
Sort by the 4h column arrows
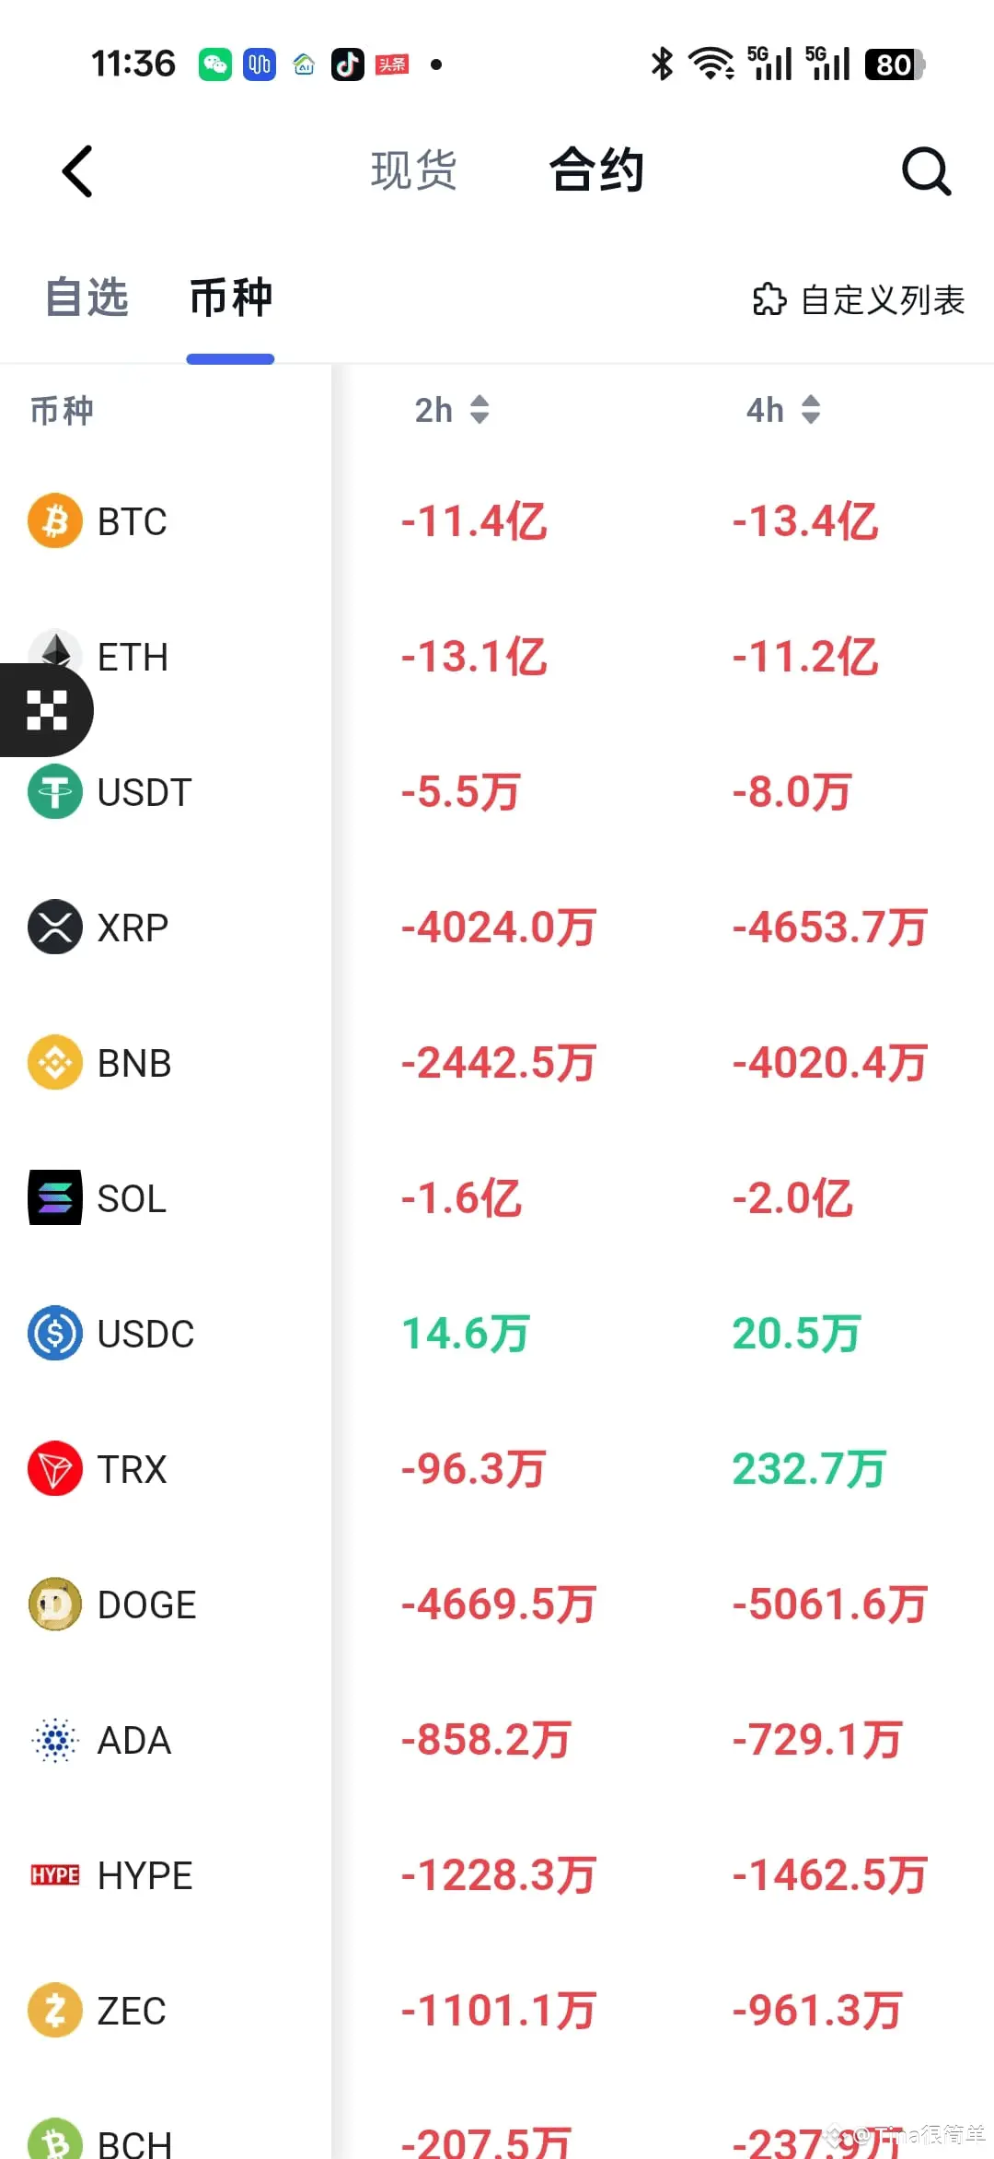pos(810,410)
